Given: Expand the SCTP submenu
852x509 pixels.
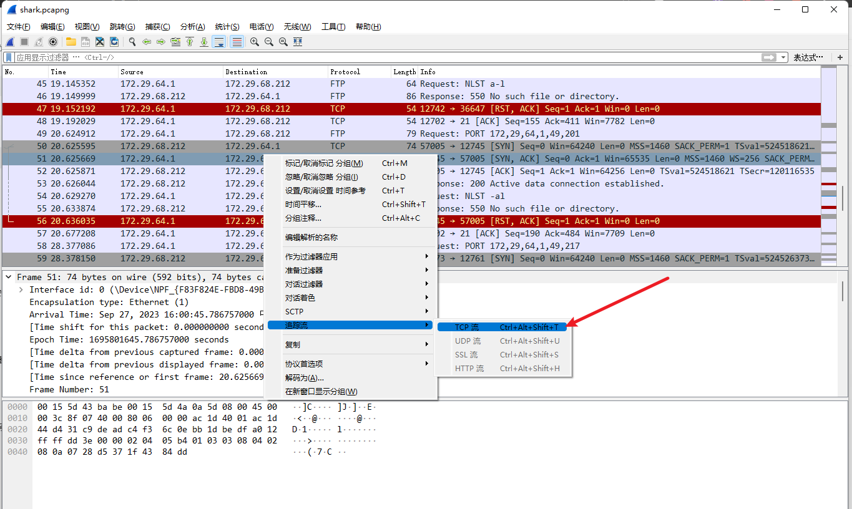Looking at the screenshot, I should pyautogui.click(x=351, y=312).
